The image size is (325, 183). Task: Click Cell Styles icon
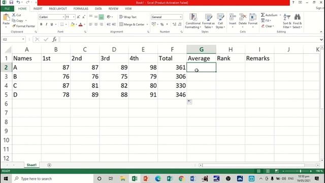pyautogui.click(x=220, y=17)
